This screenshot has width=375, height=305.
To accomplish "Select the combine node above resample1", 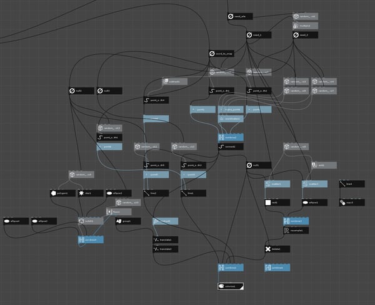I will tap(296, 221).
